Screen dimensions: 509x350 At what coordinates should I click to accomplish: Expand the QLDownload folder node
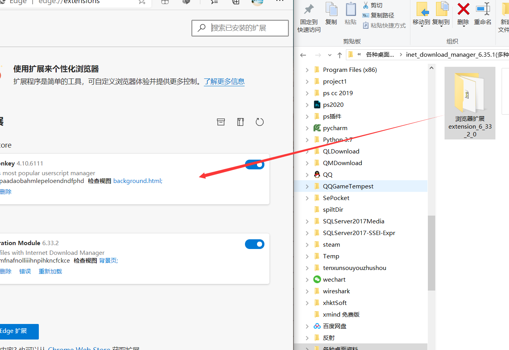coord(307,151)
